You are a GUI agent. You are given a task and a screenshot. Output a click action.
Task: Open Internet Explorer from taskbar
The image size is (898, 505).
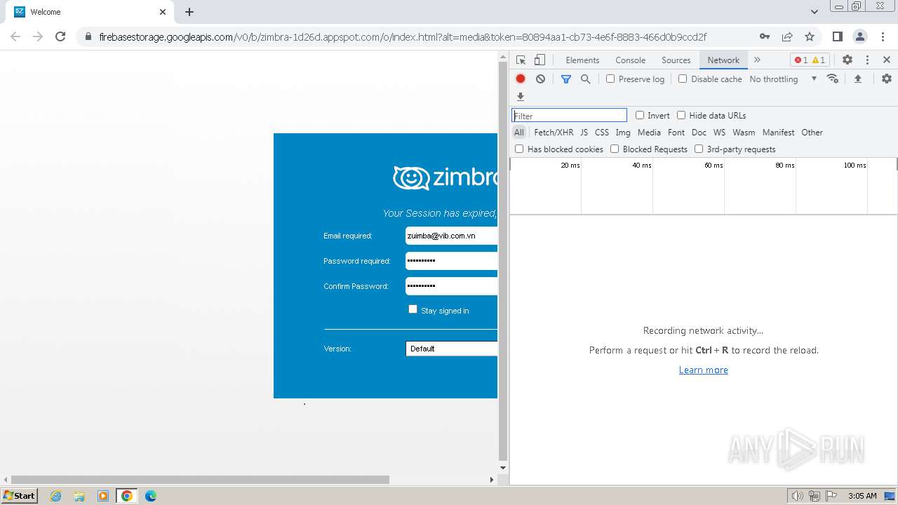click(x=55, y=496)
